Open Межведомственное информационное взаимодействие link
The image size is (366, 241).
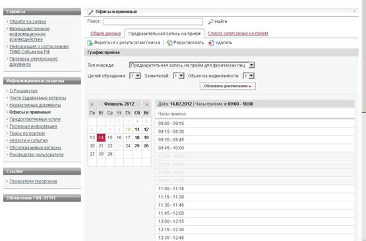pos(29,34)
